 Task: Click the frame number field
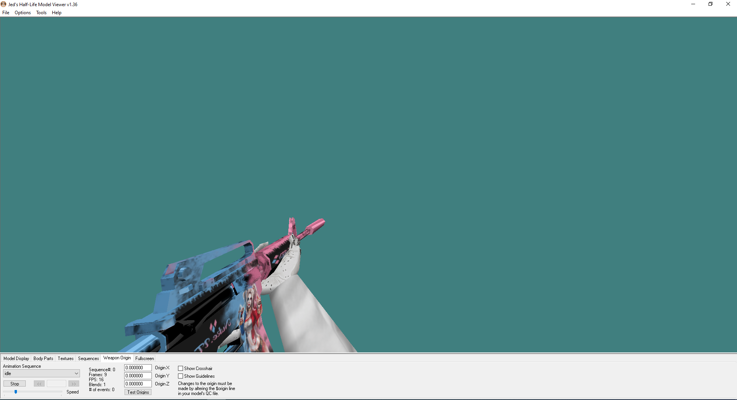tap(57, 384)
